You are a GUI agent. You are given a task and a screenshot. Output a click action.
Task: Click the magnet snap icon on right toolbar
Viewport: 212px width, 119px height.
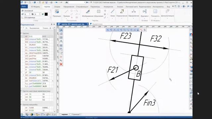pyautogui.click(x=191, y=34)
